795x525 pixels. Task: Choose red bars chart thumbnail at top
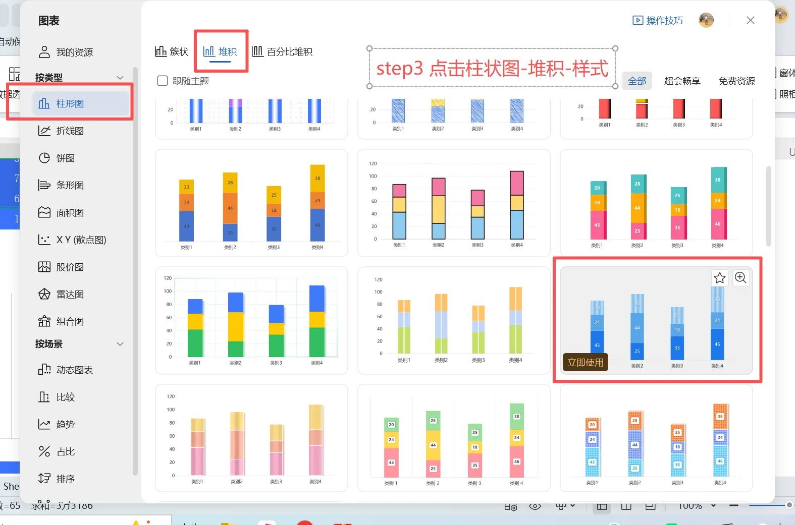pos(656,119)
